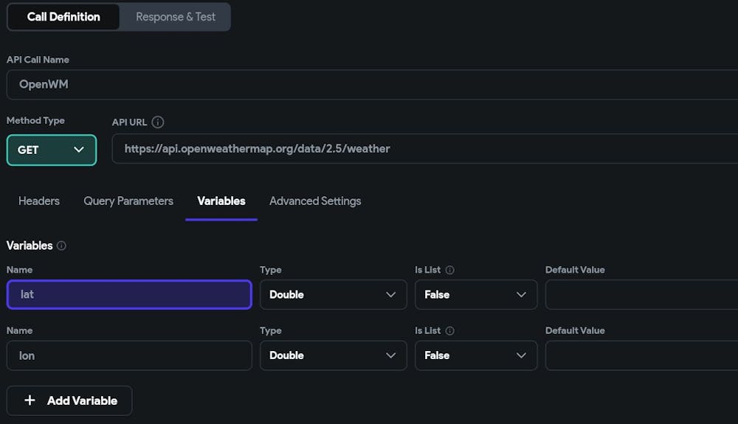This screenshot has width=738, height=424.
Task: Click info icon beside second Is List label
Action: click(449, 331)
